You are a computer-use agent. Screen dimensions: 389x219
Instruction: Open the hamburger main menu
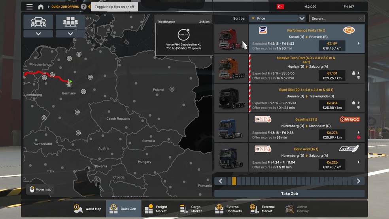(x=30, y=7)
